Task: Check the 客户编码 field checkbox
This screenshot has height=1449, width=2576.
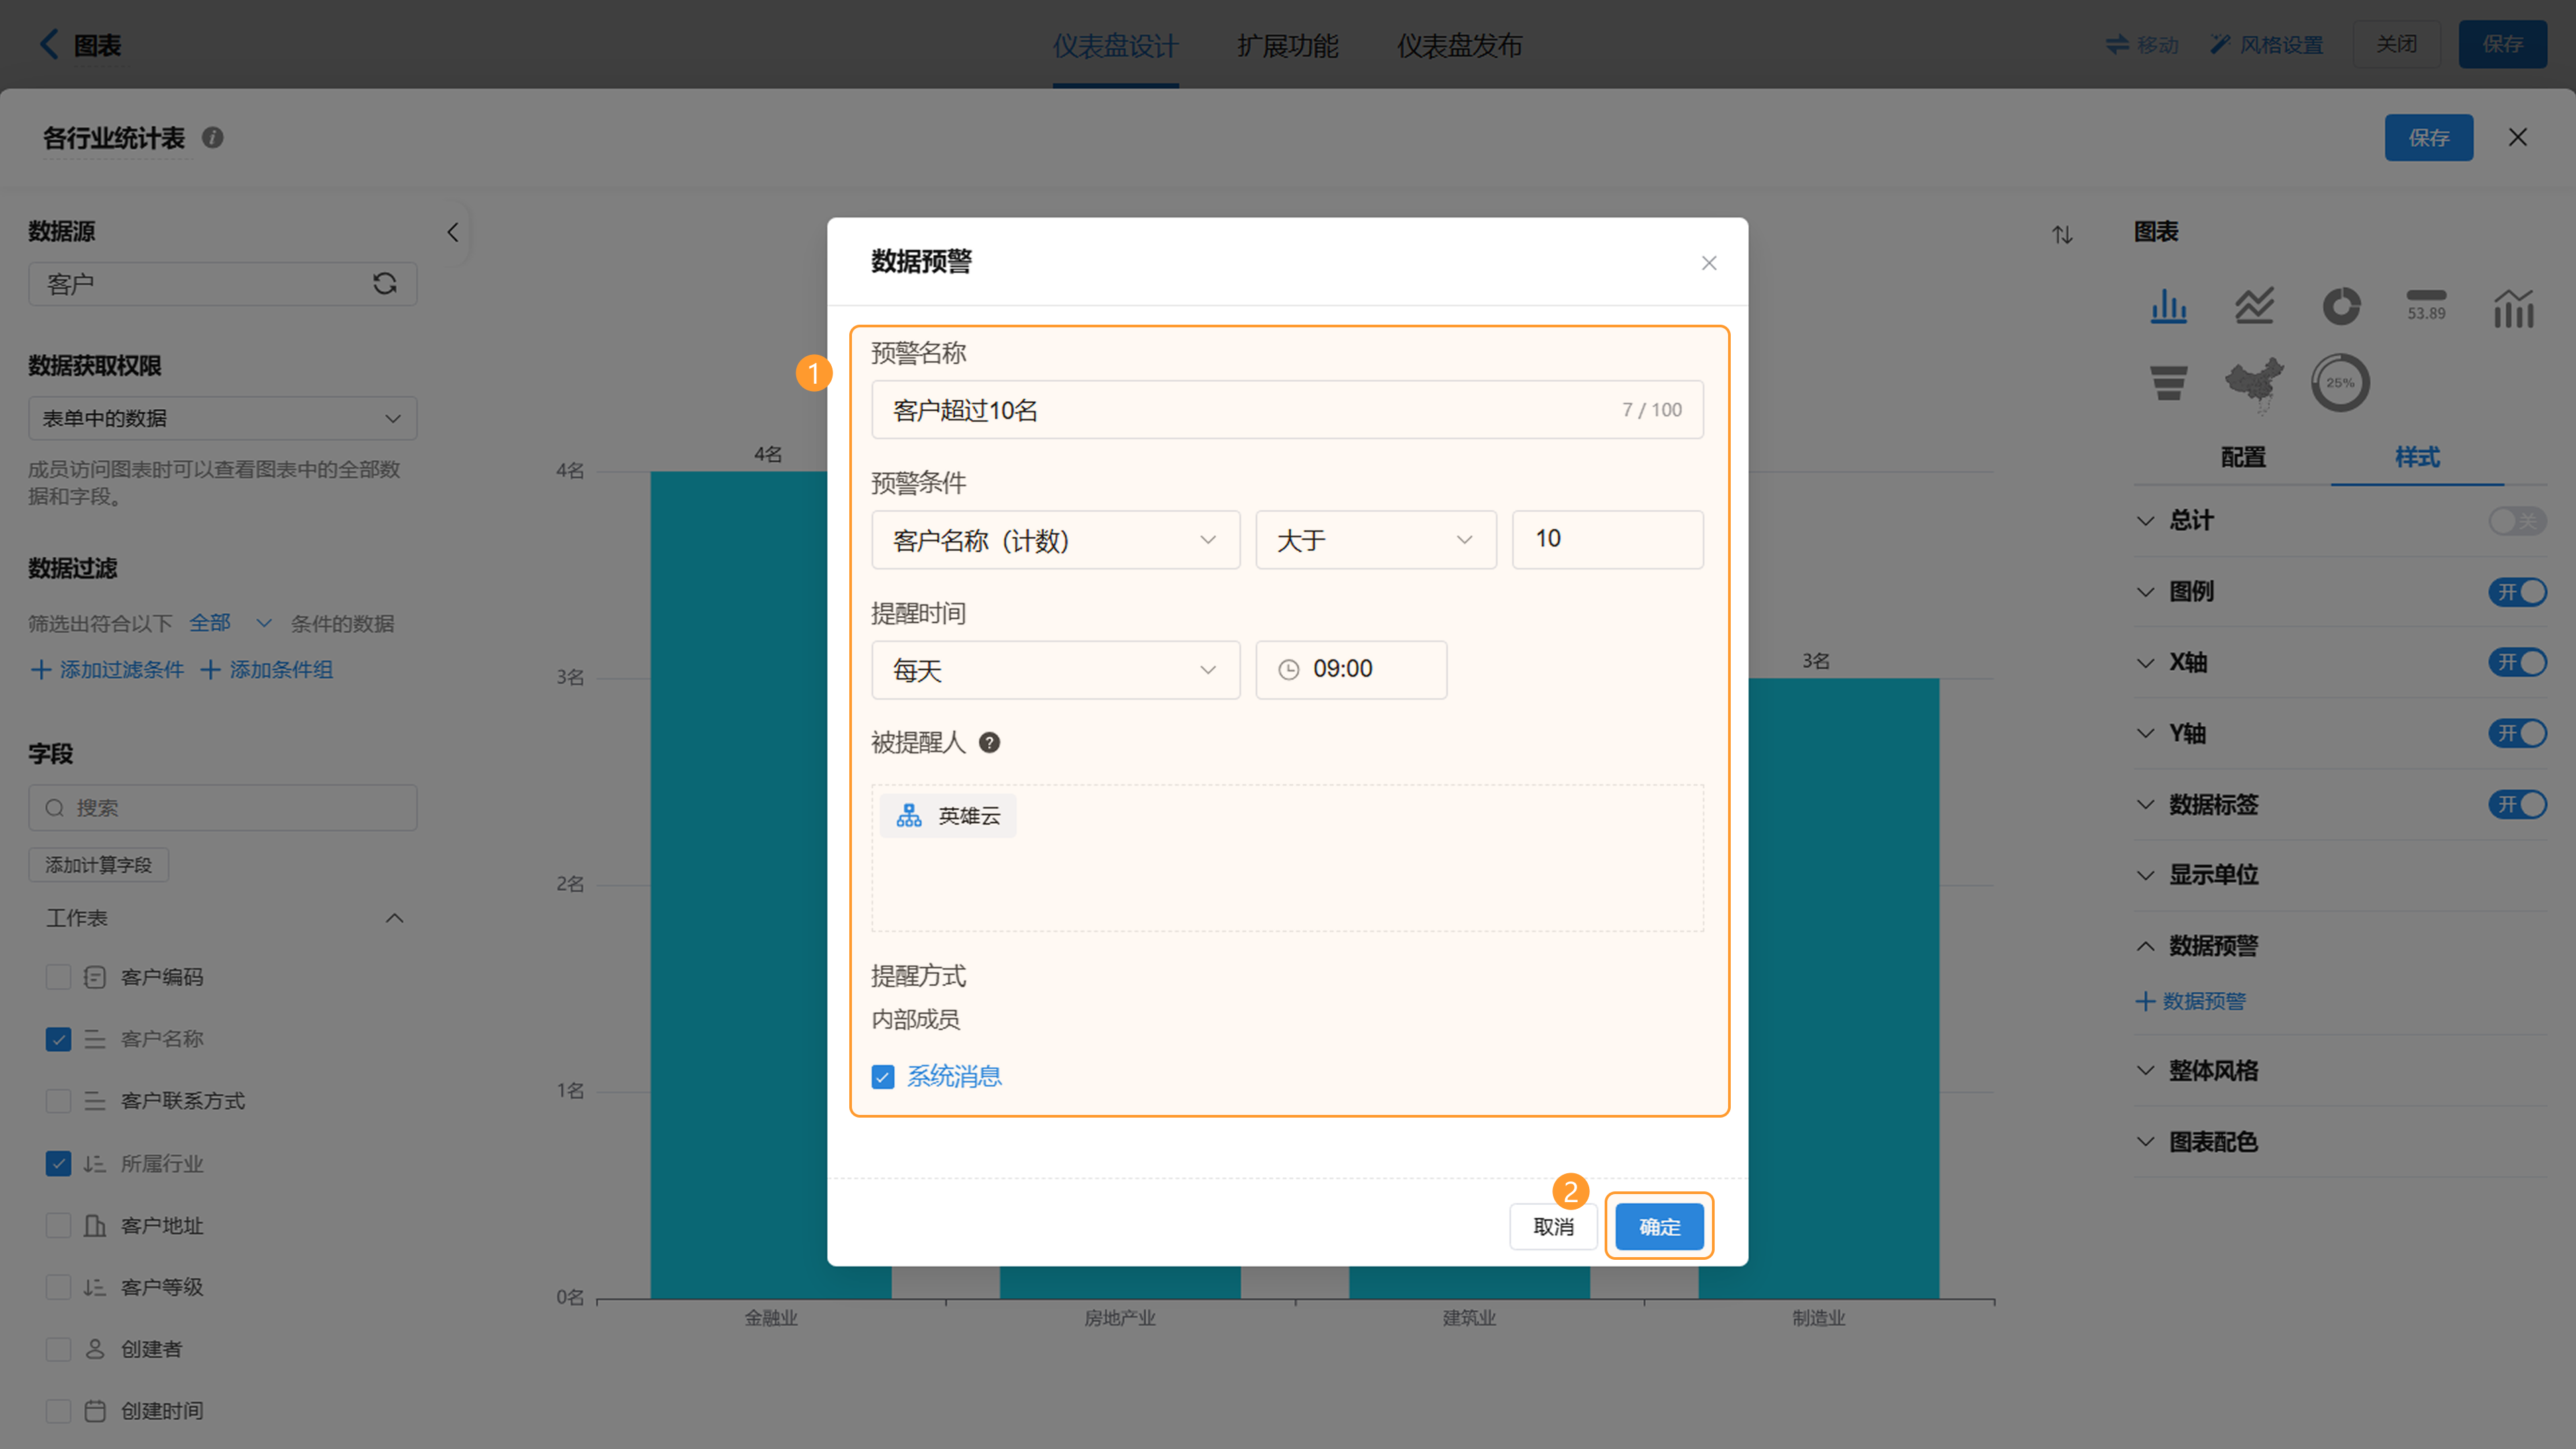Action: (58, 977)
